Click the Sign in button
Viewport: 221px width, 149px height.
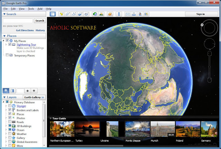click(x=201, y=14)
